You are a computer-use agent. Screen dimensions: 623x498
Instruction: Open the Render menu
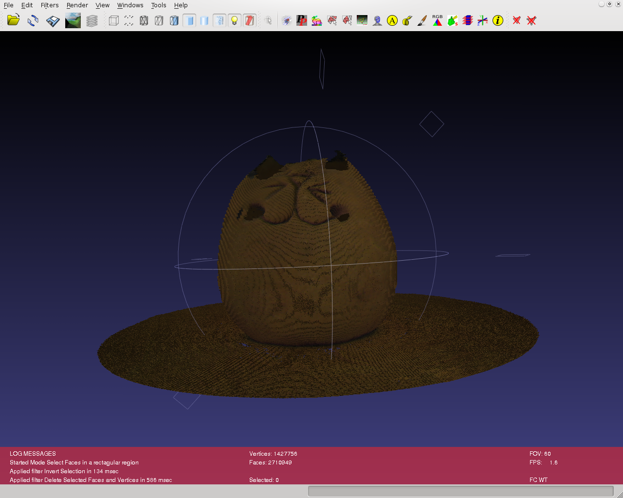tap(77, 5)
